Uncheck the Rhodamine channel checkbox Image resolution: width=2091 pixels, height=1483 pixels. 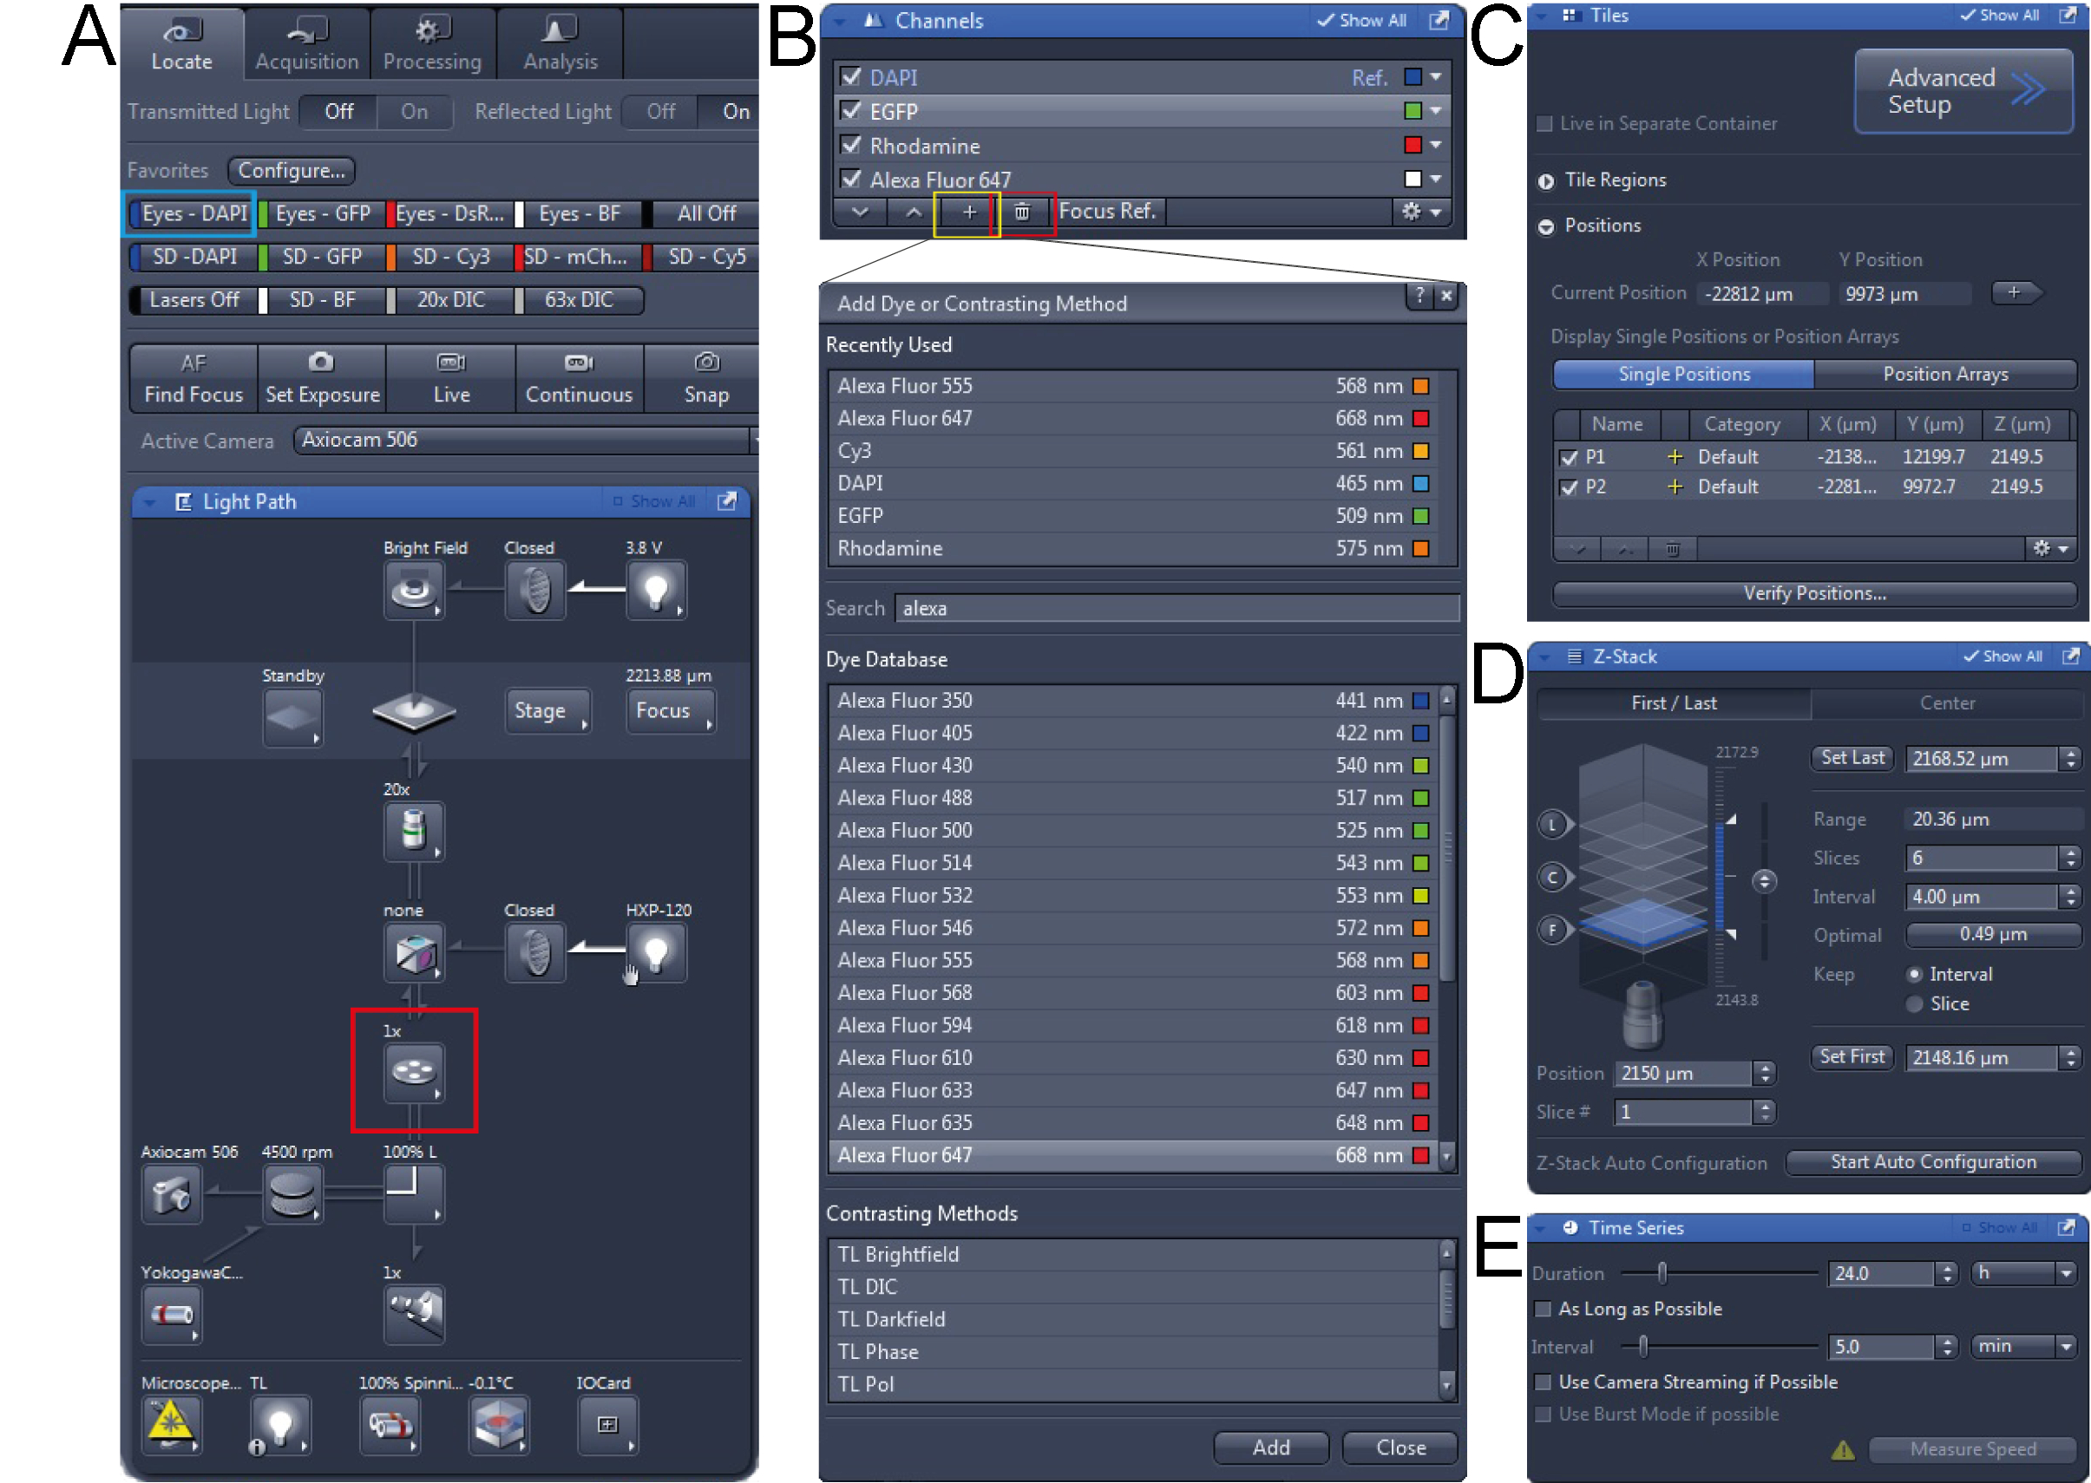[x=850, y=145]
